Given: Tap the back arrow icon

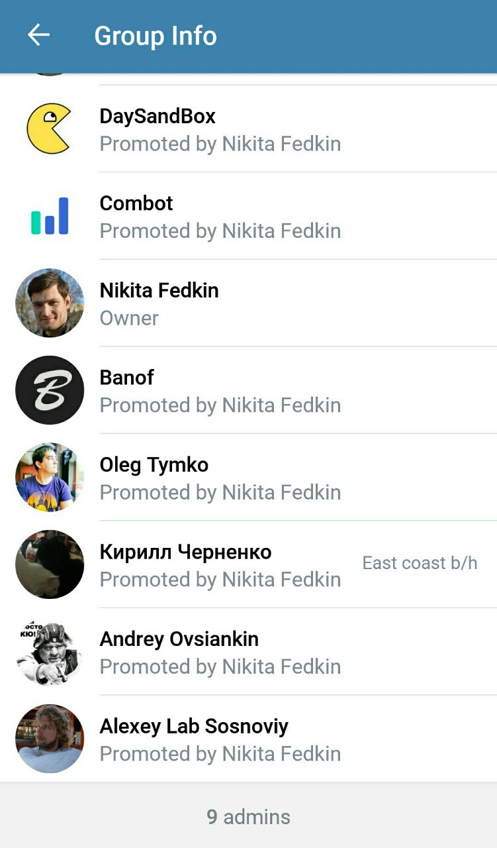Looking at the screenshot, I should [38, 35].
